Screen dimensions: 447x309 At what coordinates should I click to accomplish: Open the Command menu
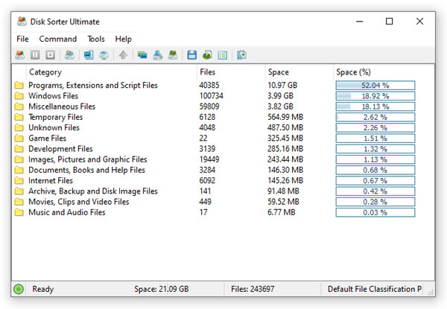58,39
